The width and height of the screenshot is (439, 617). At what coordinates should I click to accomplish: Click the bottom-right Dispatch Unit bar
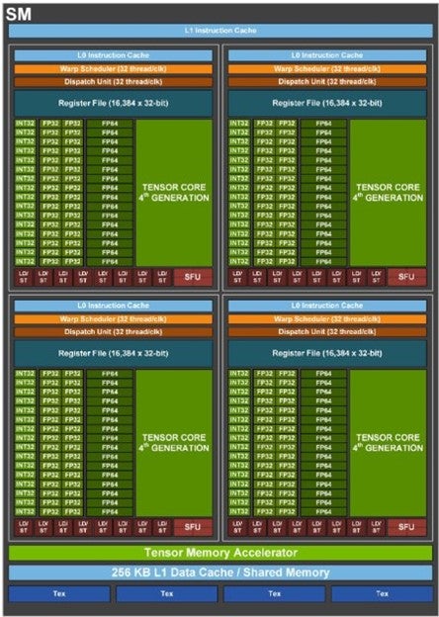(x=327, y=332)
